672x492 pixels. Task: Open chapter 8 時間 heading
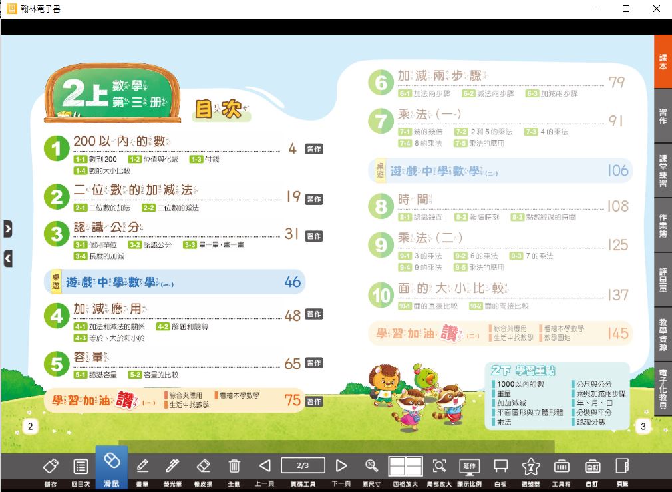(415, 199)
